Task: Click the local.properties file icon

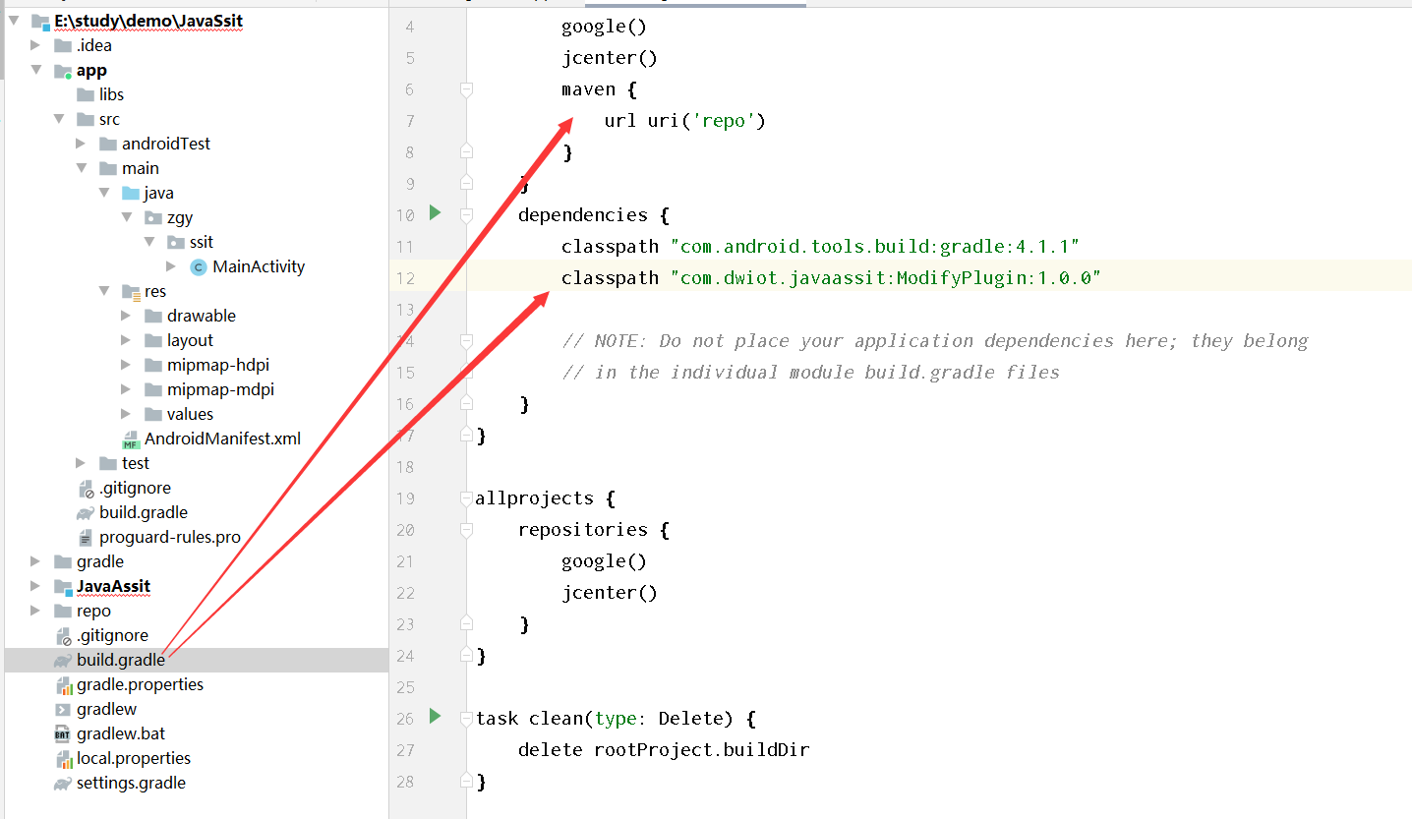Action: [63, 759]
